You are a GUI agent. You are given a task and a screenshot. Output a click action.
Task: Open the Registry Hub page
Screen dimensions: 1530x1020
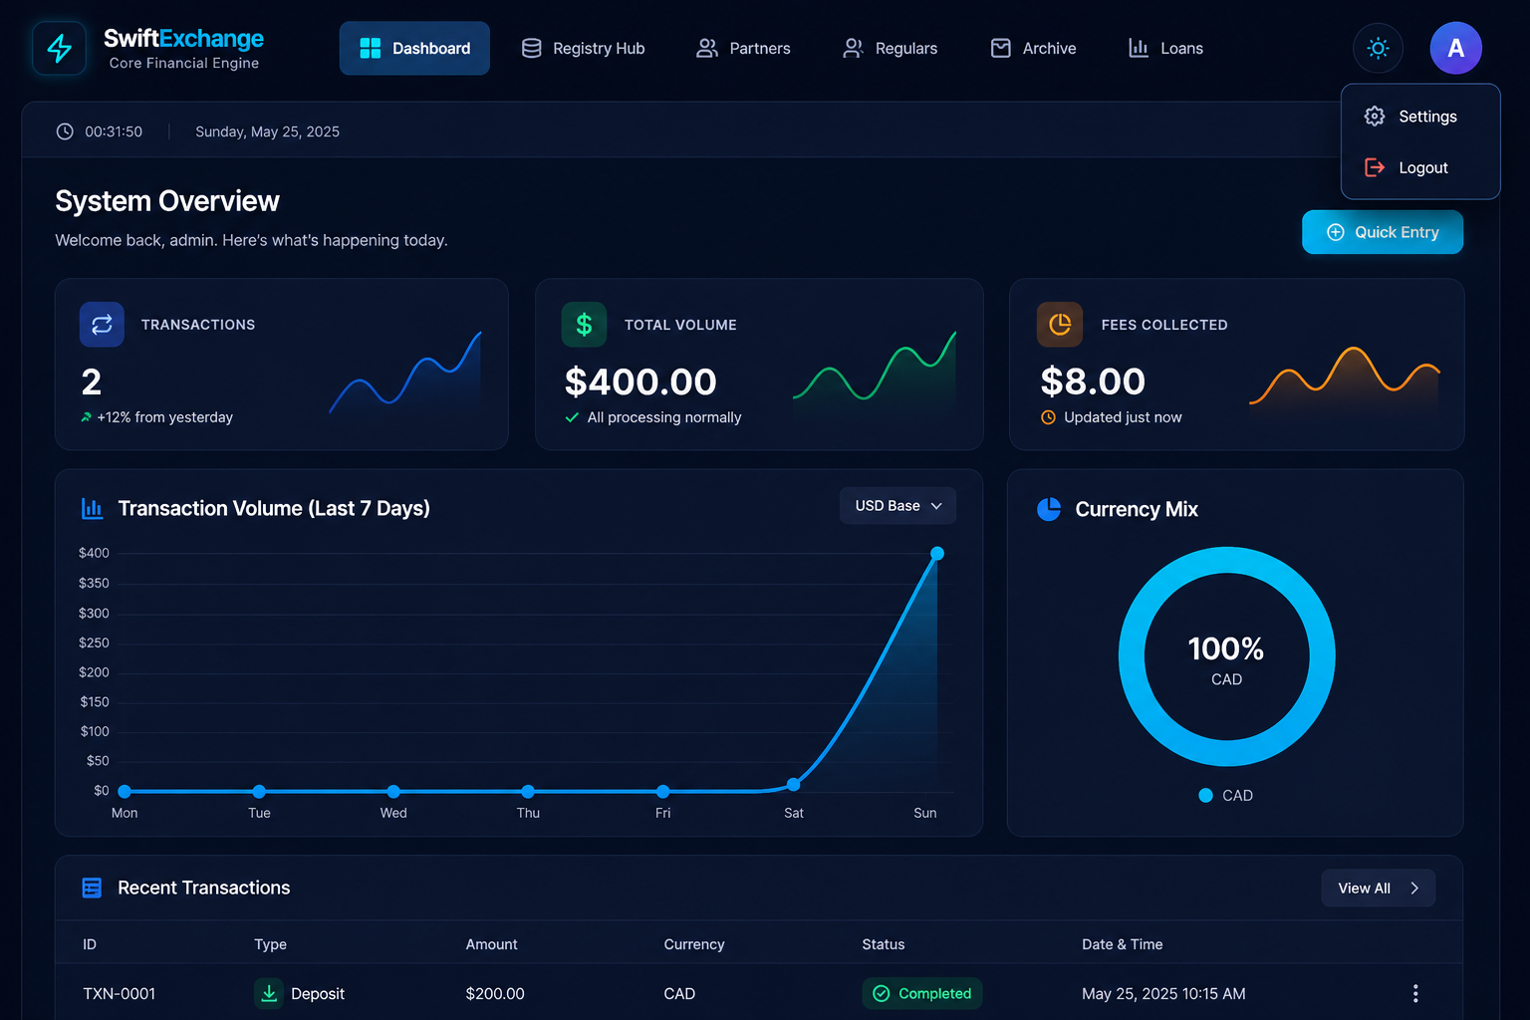(x=584, y=48)
